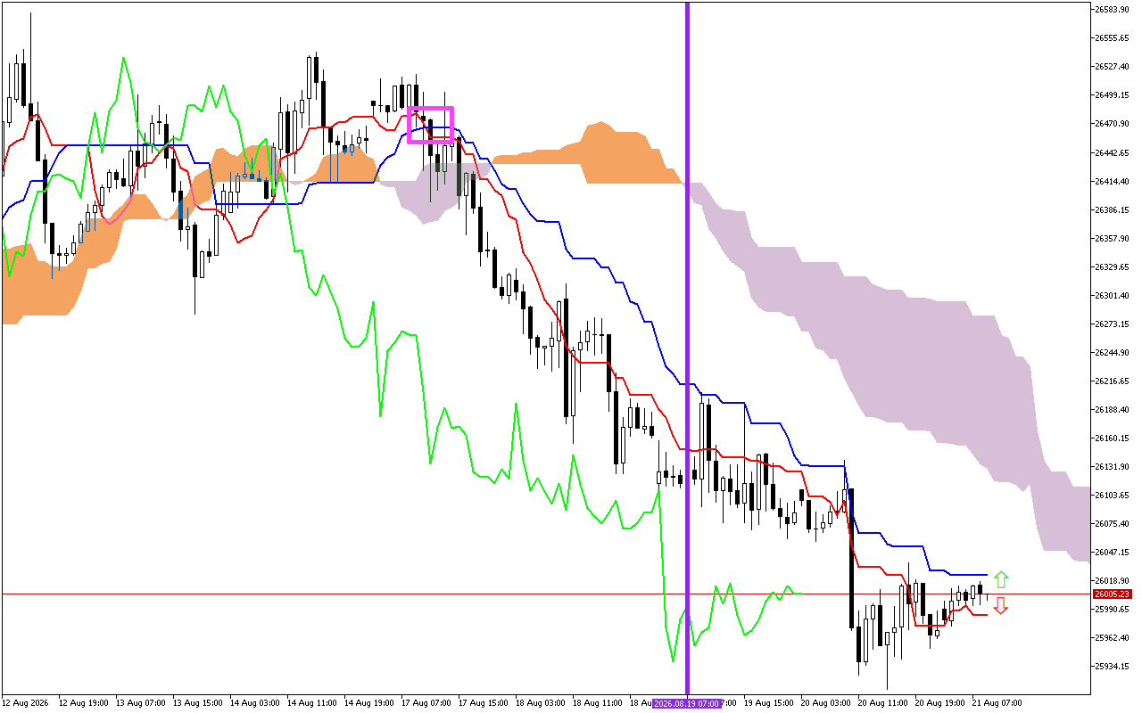
Task: Click the 26273.15 price axis label
Action: point(1112,324)
